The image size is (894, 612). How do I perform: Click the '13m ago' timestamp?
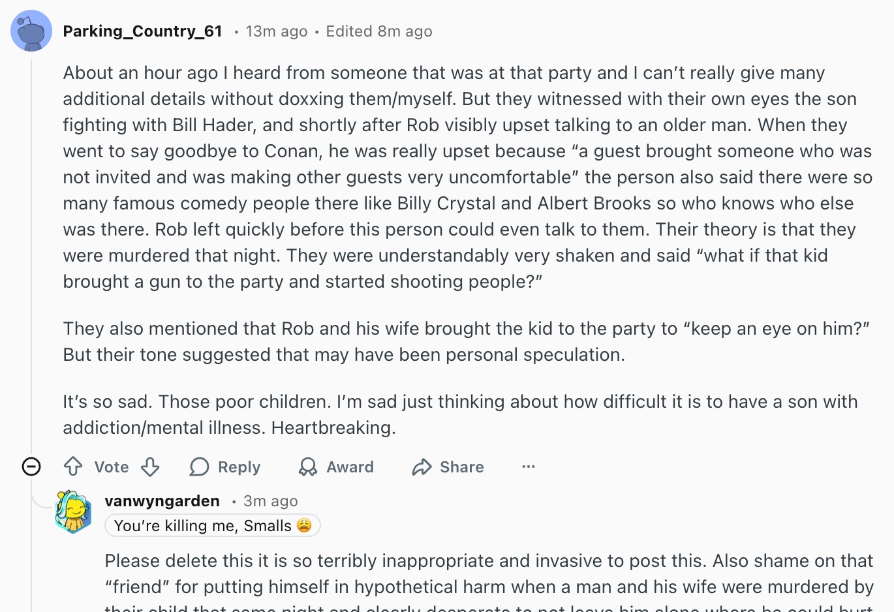(277, 31)
